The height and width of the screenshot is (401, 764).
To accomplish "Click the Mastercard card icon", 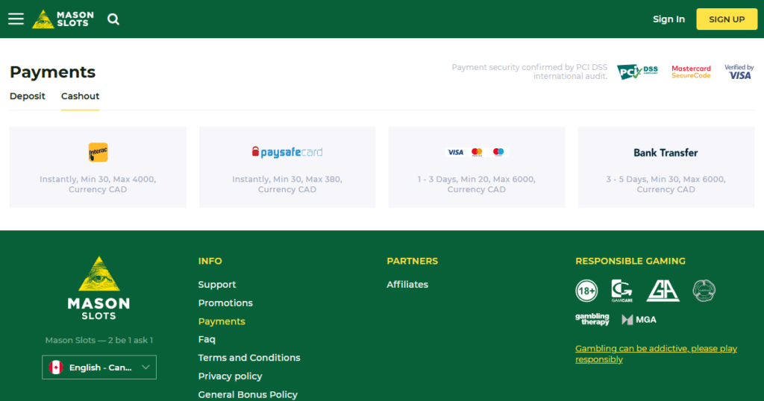I will tap(477, 152).
